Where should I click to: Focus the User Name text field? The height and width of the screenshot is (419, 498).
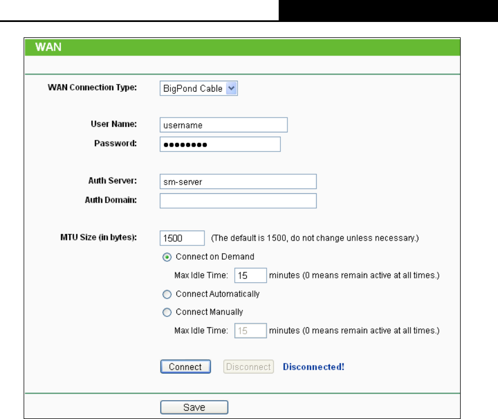(224, 125)
